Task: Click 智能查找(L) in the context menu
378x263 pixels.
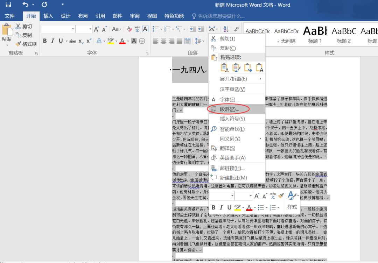Action: pos(237,129)
